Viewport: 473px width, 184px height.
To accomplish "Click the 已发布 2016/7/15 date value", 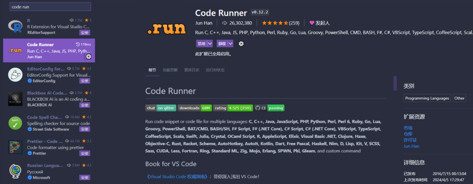I will click(449, 173).
